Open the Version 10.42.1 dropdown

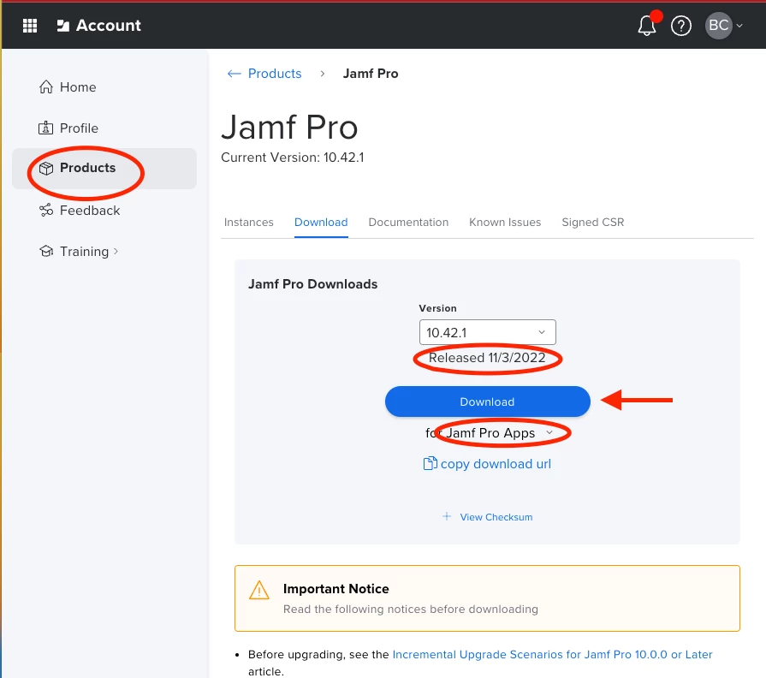(488, 333)
